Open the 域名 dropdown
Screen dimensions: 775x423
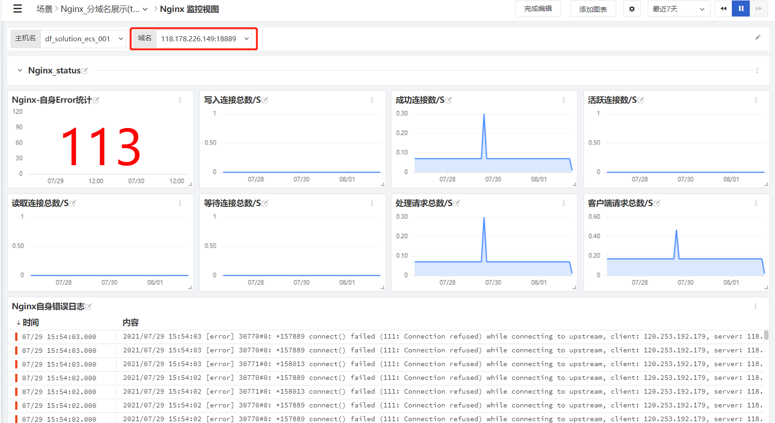(x=204, y=39)
